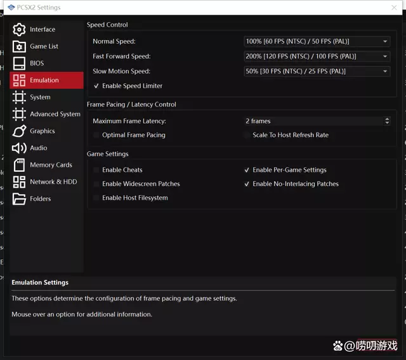Image resolution: width=406 pixels, height=360 pixels.
Task: Click the Audio speaker icon
Action: pos(19,148)
